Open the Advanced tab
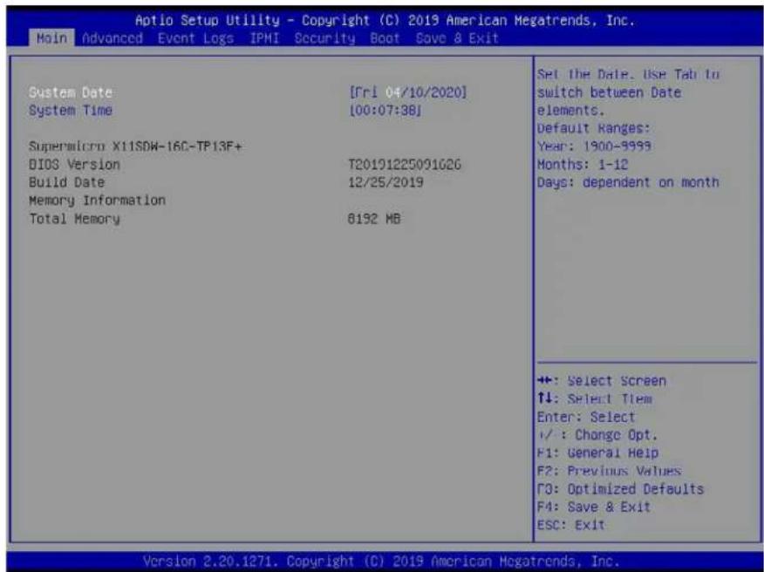Screen dimensions: 764x572 coord(113,38)
